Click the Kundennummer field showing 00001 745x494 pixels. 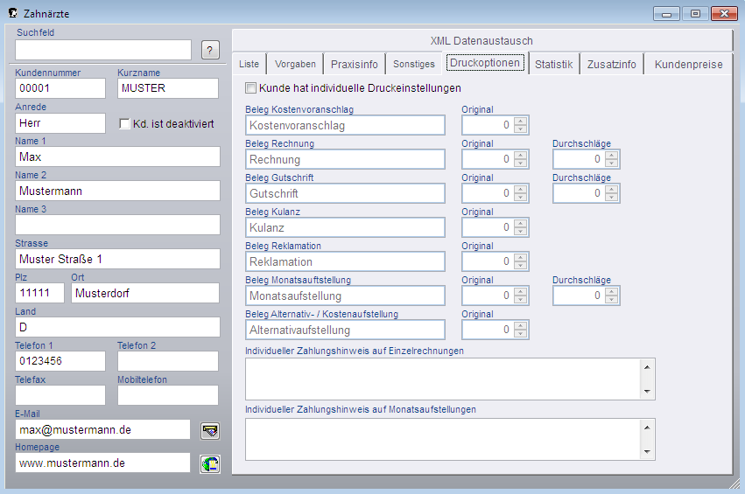click(x=60, y=88)
